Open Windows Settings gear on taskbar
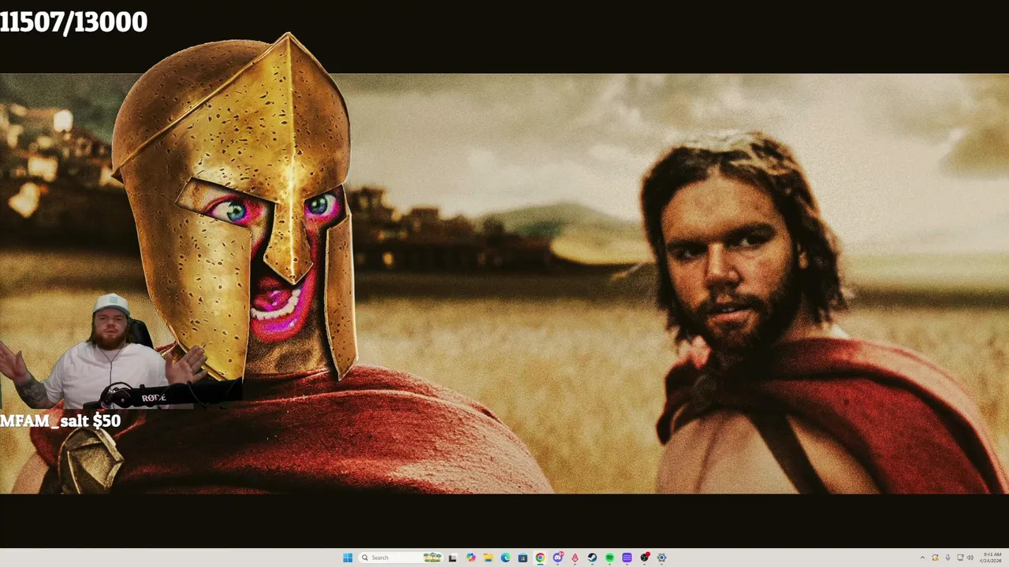The height and width of the screenshot is (567, 1009). [661, 558]
